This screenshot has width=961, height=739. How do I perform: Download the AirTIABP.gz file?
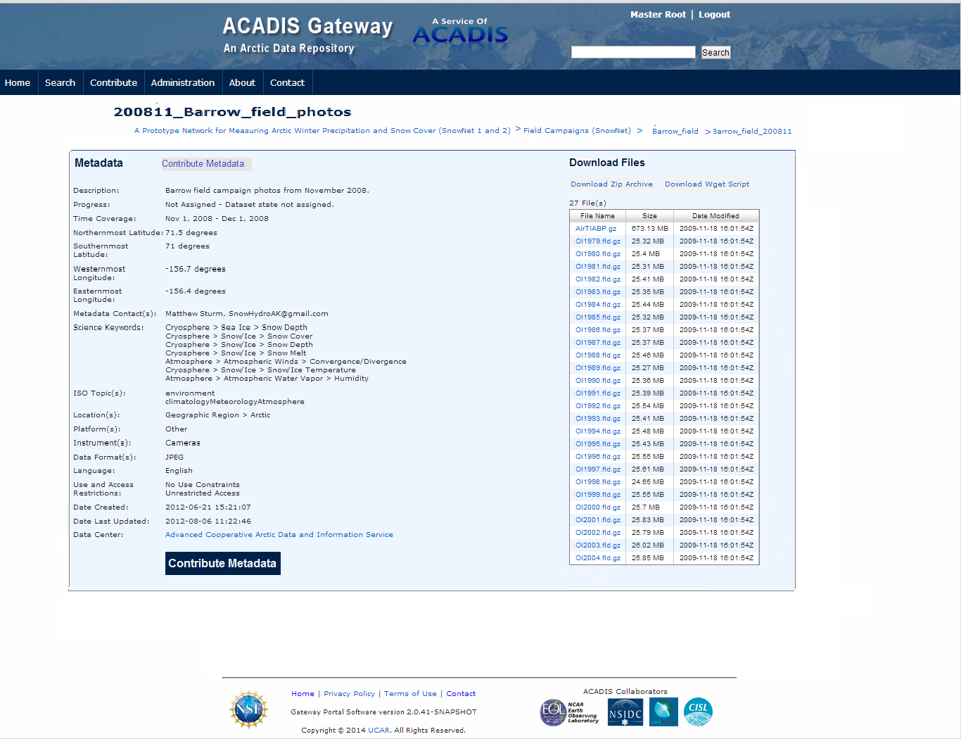pos(595,229)
